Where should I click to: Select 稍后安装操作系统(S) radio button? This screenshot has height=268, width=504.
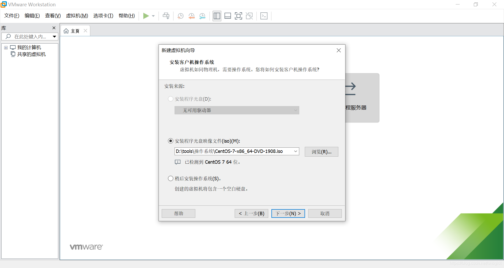click(171, 178)
